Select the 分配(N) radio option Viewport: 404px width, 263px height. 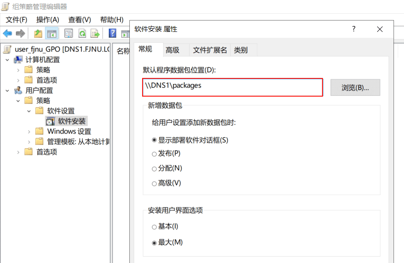154,169
